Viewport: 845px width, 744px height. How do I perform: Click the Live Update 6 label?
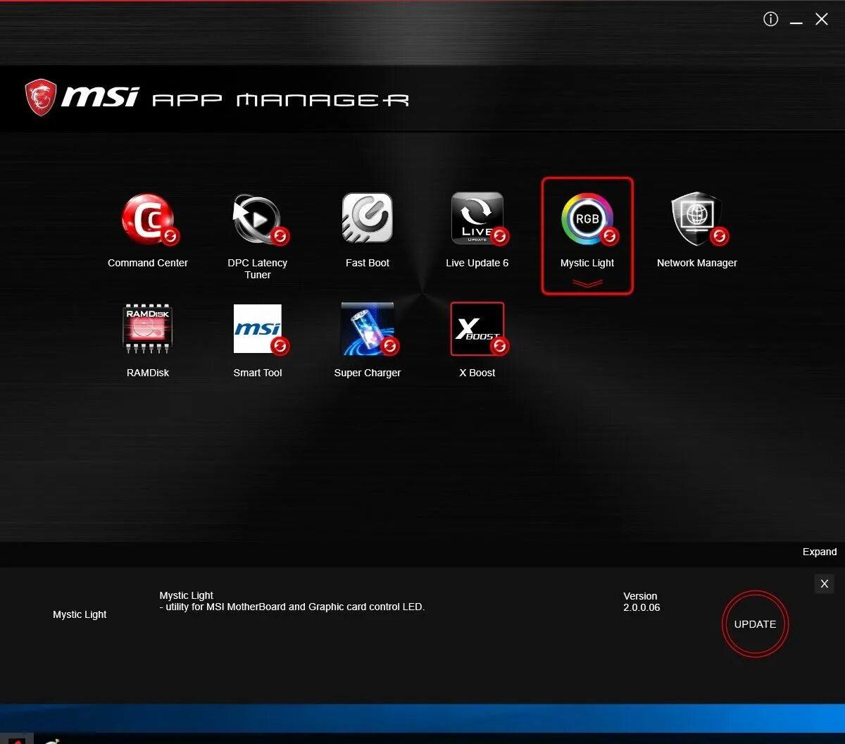477,263
